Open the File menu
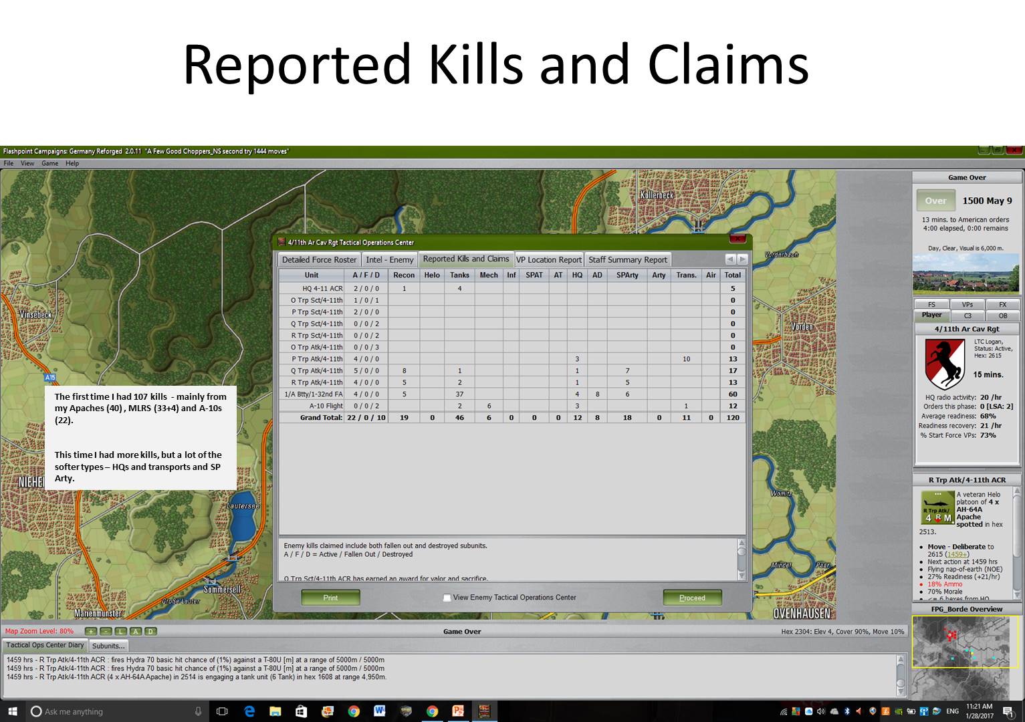 [x=9, y=163]
